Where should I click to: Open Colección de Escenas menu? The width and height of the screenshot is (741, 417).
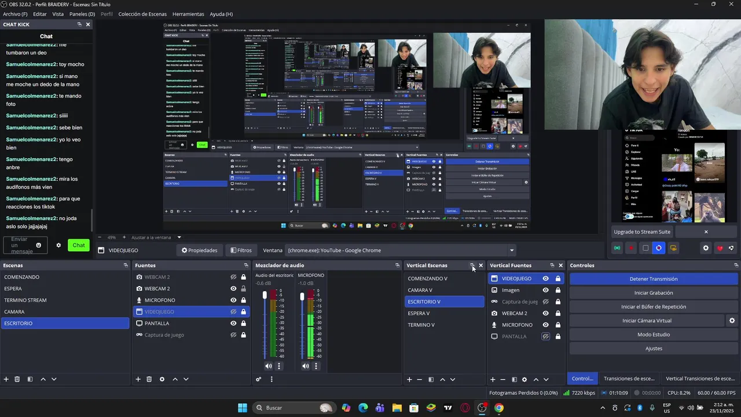(142, 14)
